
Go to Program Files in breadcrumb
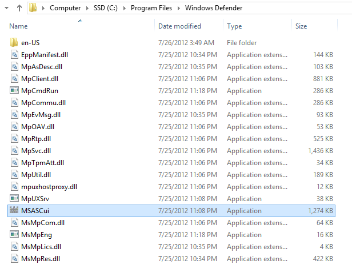click(x=151, y=8)
